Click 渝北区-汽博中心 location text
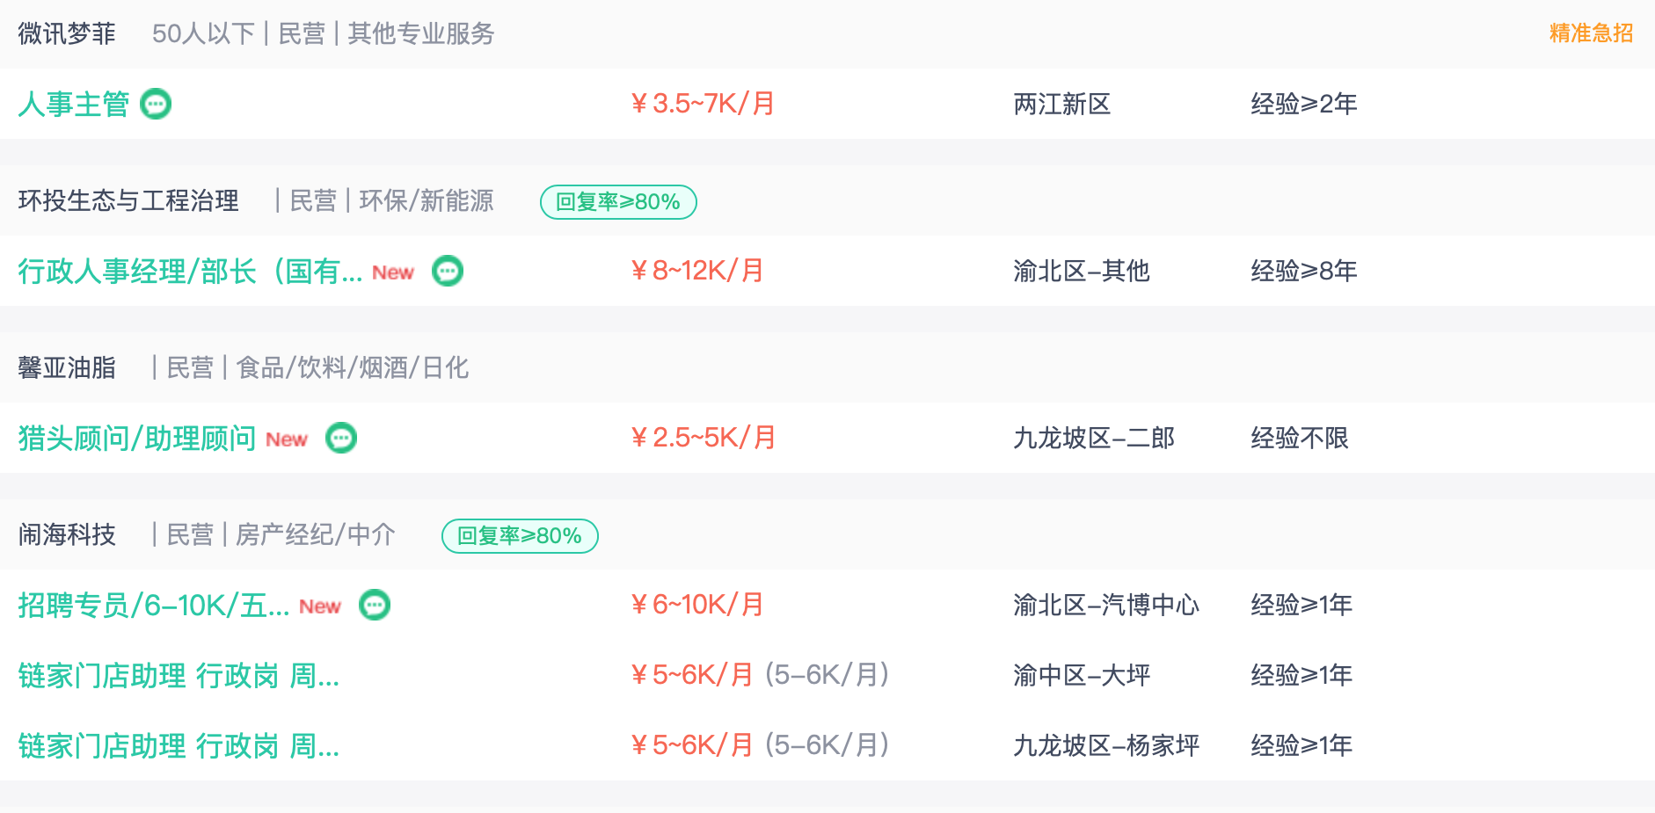Image resolution: width=1655 pixels, height=813 pixels. click(x=1106, y=605)
